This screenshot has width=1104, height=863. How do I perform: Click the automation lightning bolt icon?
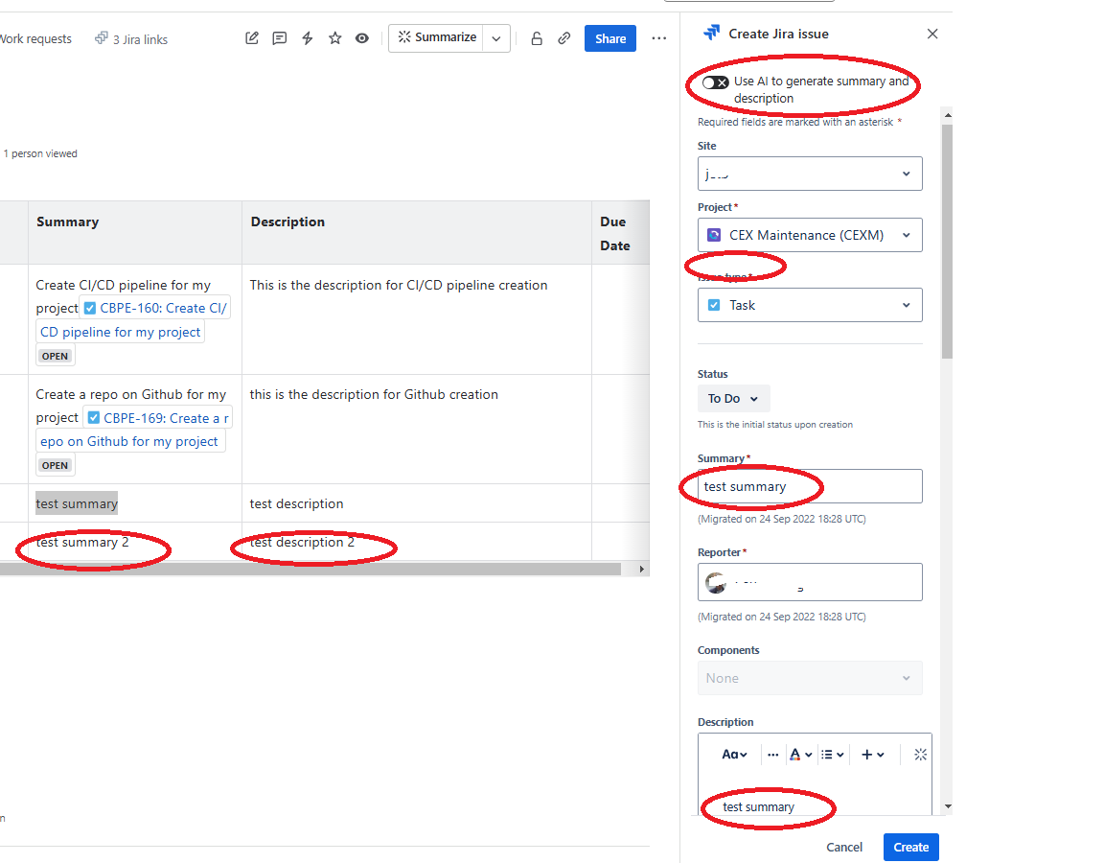307,37
